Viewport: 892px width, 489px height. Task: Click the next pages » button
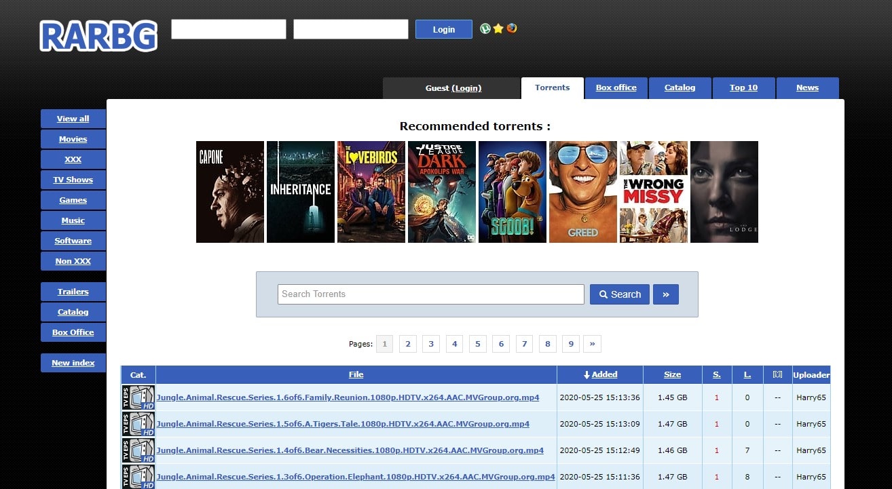coord(593,344)
